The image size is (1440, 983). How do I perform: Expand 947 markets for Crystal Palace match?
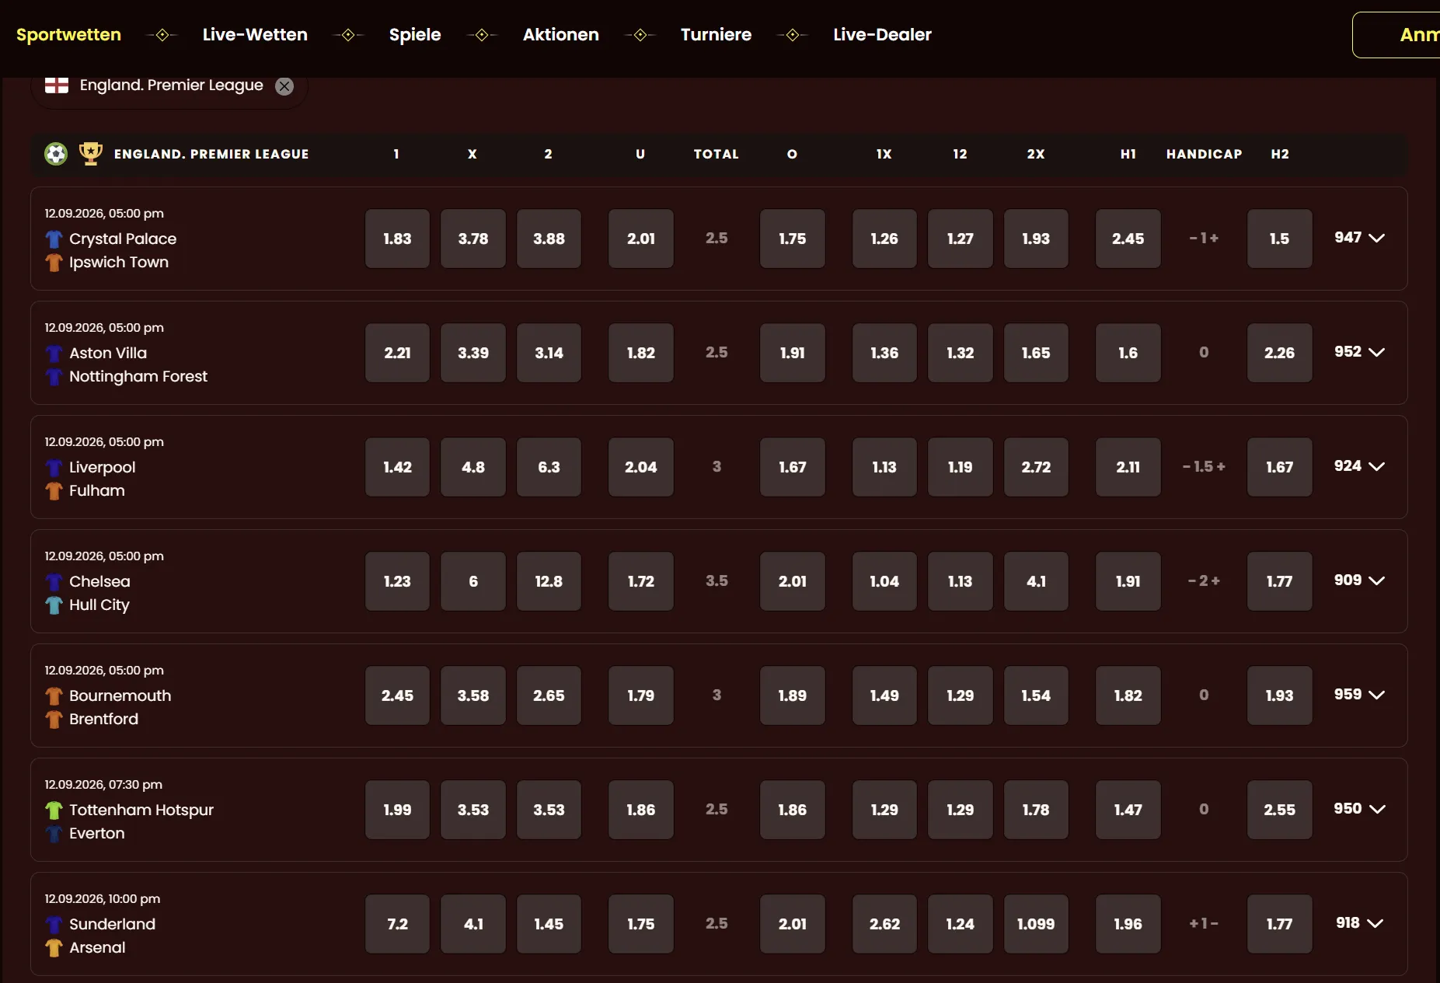tap(1359, 238)
